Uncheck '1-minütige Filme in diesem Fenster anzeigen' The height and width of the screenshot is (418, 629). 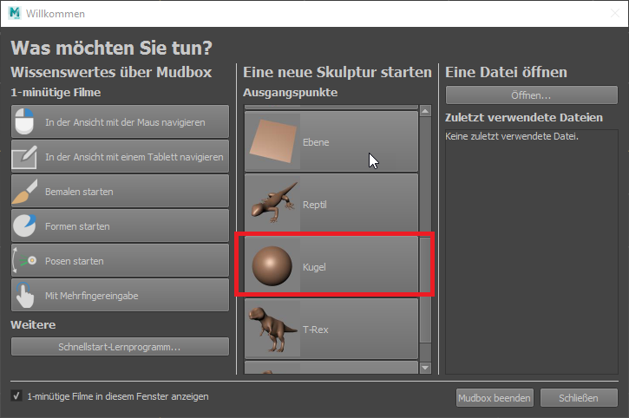click(x=16, y=396)
